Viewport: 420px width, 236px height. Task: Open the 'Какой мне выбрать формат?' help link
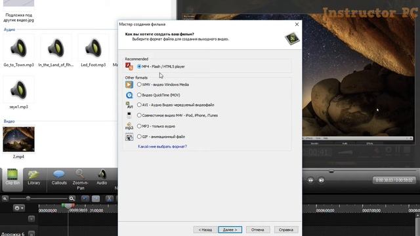(x=162, y=147)
